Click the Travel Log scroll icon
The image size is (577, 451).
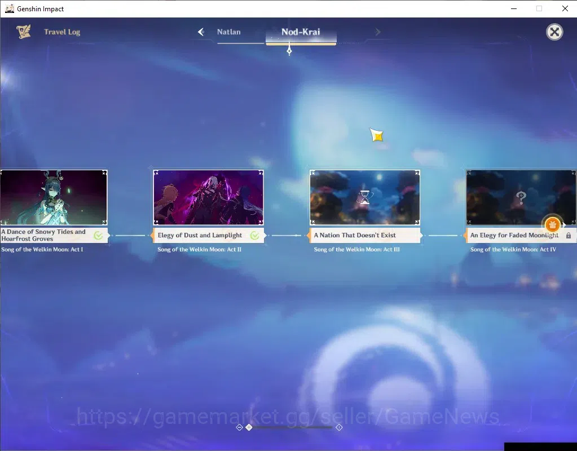(24, 32)
